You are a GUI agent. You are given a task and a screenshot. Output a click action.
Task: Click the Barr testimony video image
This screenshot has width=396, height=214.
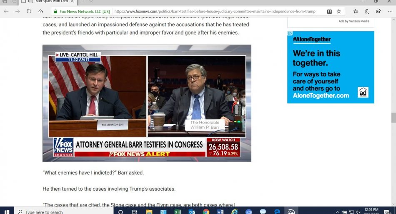(147, 103)
